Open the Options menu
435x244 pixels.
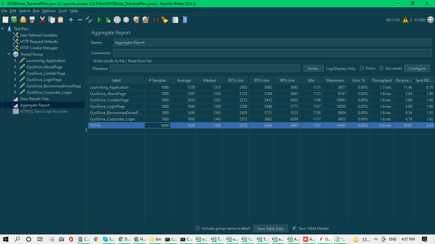pos(49,11)
